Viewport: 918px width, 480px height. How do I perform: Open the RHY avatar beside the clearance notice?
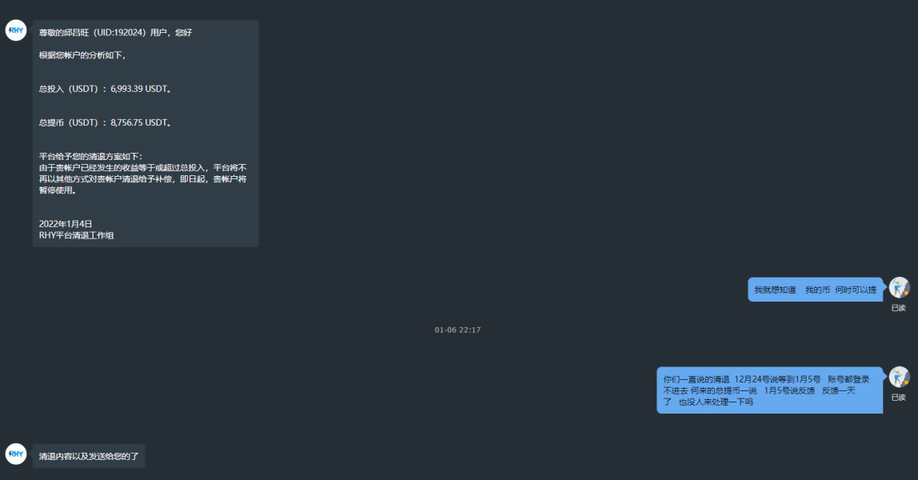point(16,30)
